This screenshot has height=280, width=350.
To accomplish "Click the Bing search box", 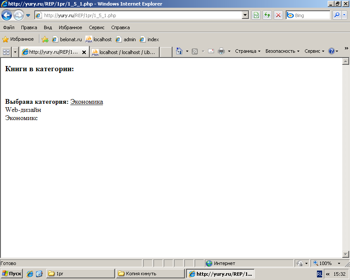I will 308,15.
